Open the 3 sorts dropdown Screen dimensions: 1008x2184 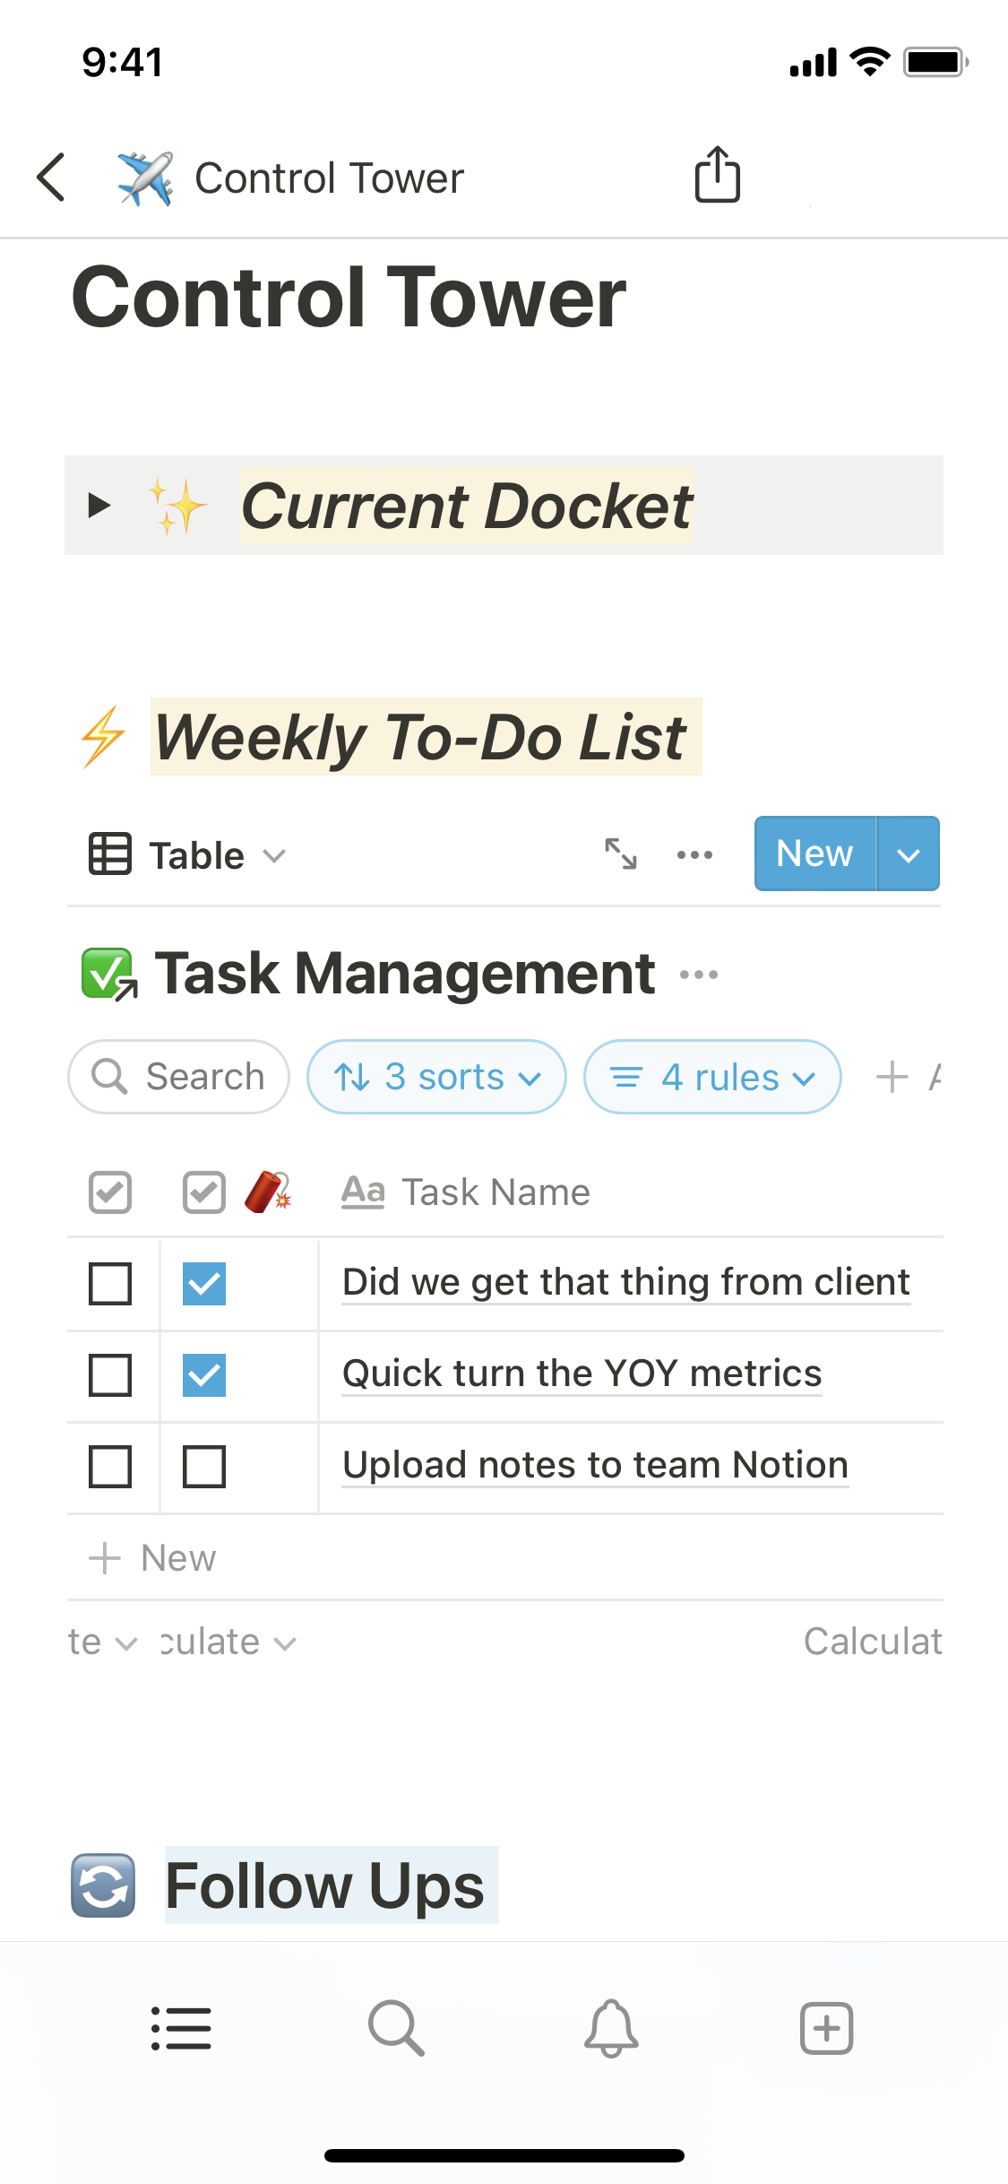pos(436,1077)
